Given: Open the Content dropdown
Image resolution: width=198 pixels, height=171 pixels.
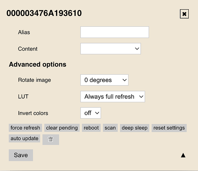Looking at the screenshot, I should point(111,49).
